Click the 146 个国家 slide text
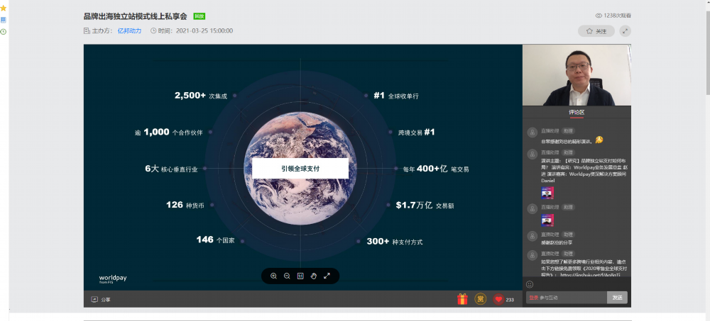The width and height of the screenshot is (710, 321). point(215,240)
